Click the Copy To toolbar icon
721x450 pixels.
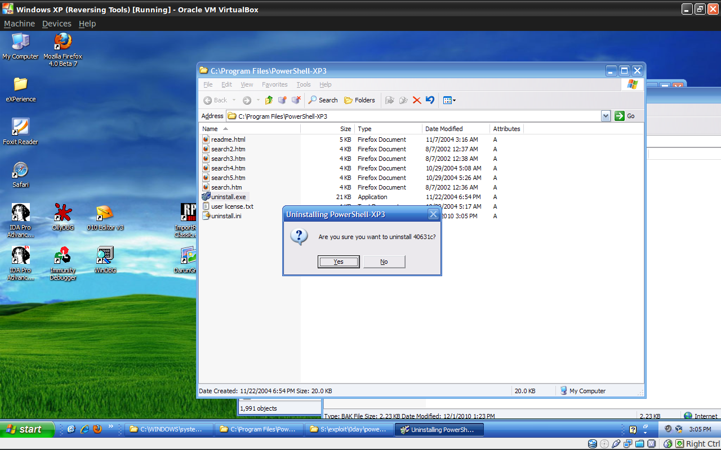coord(403,100)
